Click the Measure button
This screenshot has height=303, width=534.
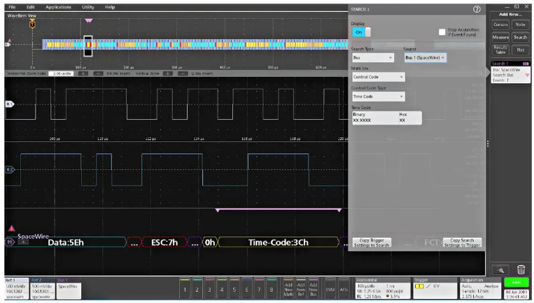click(500, 37)
